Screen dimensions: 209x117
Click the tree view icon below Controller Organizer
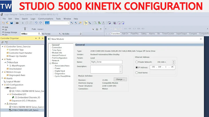[6, 42]
